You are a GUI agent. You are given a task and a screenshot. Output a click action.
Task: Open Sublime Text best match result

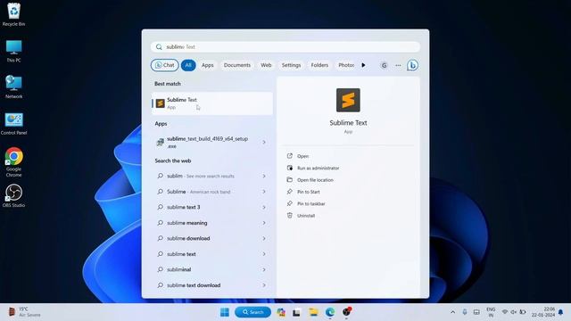click(x=212, y=103)
